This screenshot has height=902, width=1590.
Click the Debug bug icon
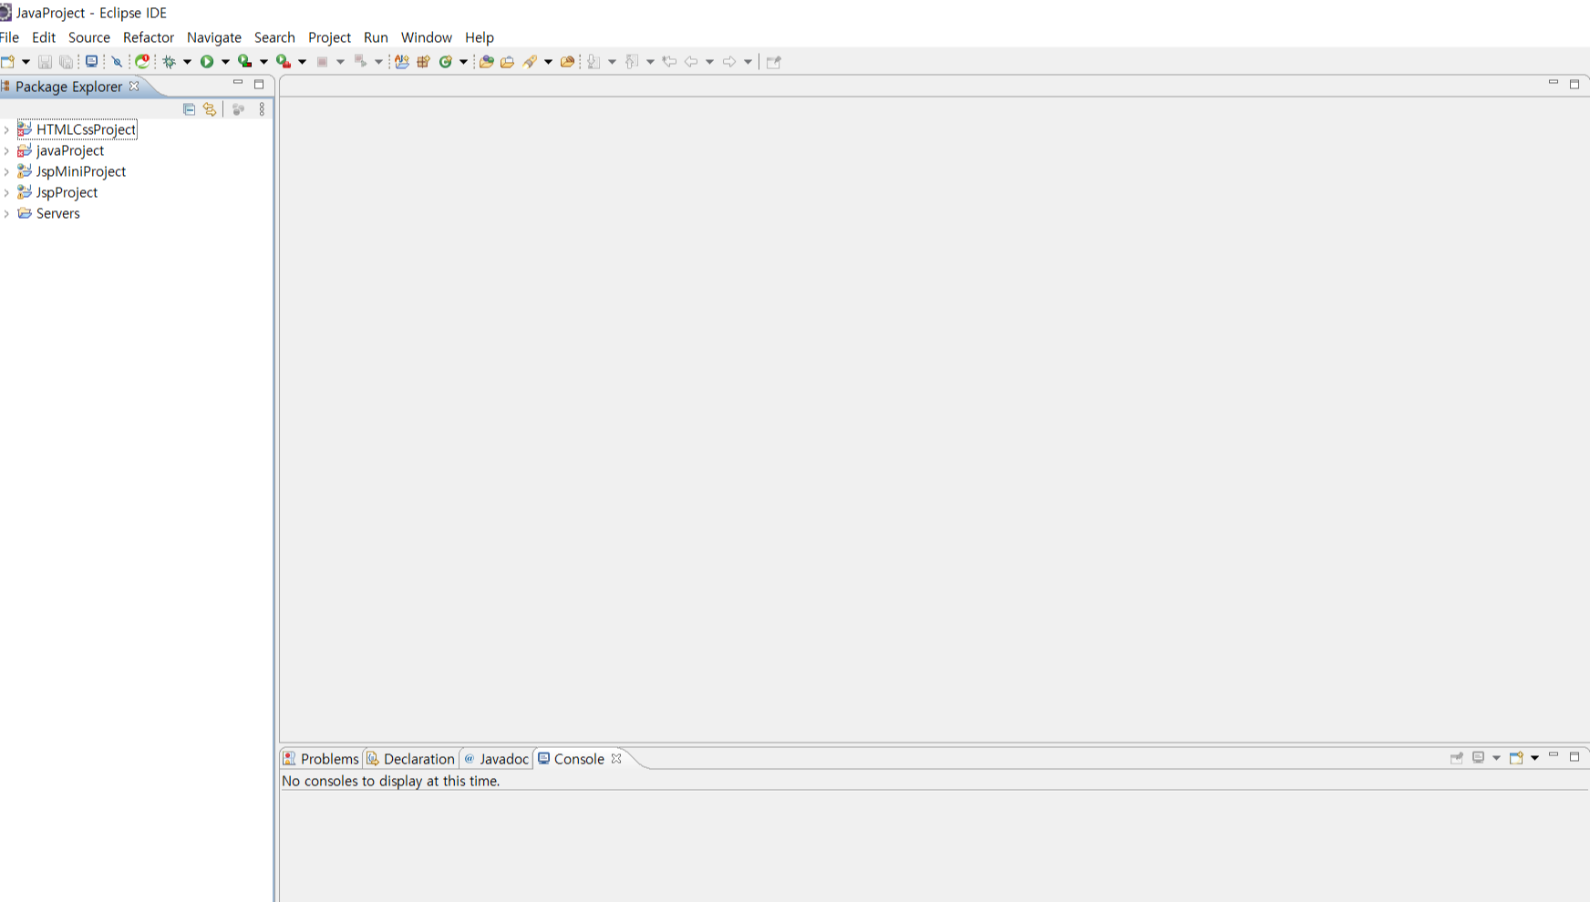click(169, 62)
